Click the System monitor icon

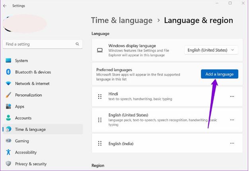click(x=8, y=60)
